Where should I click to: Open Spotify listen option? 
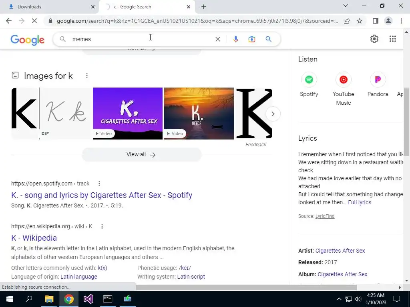click(309, 85)
